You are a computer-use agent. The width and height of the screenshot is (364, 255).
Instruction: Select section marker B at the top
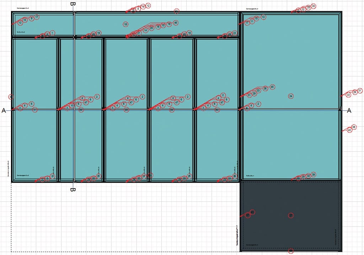point(73,4)
